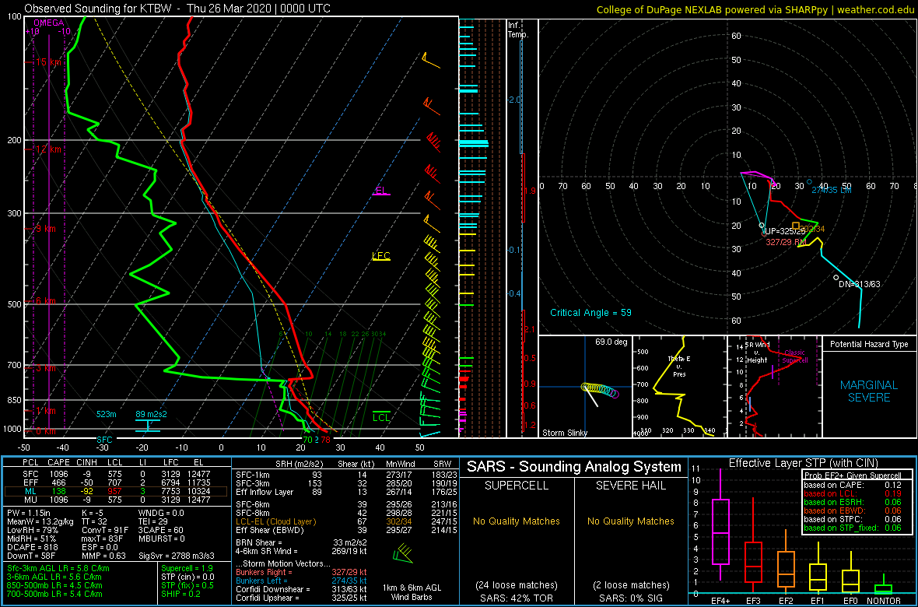The image size is (918, 607).
Task: Click the Effective Layer STP (with CIN) title
Action: [x=804, y=464]
